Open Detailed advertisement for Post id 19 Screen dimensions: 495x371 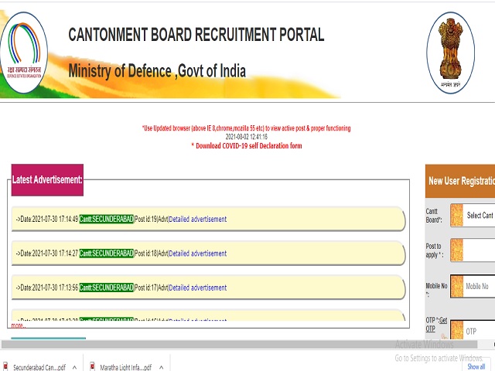pyautogui.click(x=198, y=219)
